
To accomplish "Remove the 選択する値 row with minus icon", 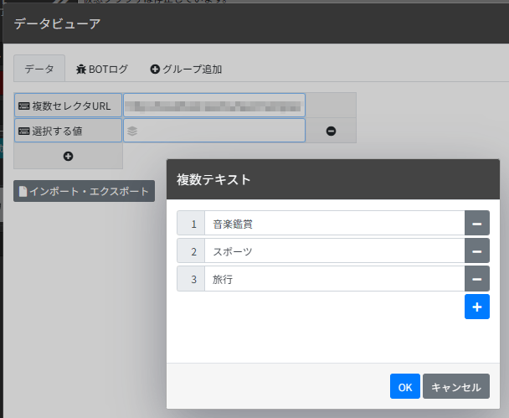I will click(x=331, y=131).
